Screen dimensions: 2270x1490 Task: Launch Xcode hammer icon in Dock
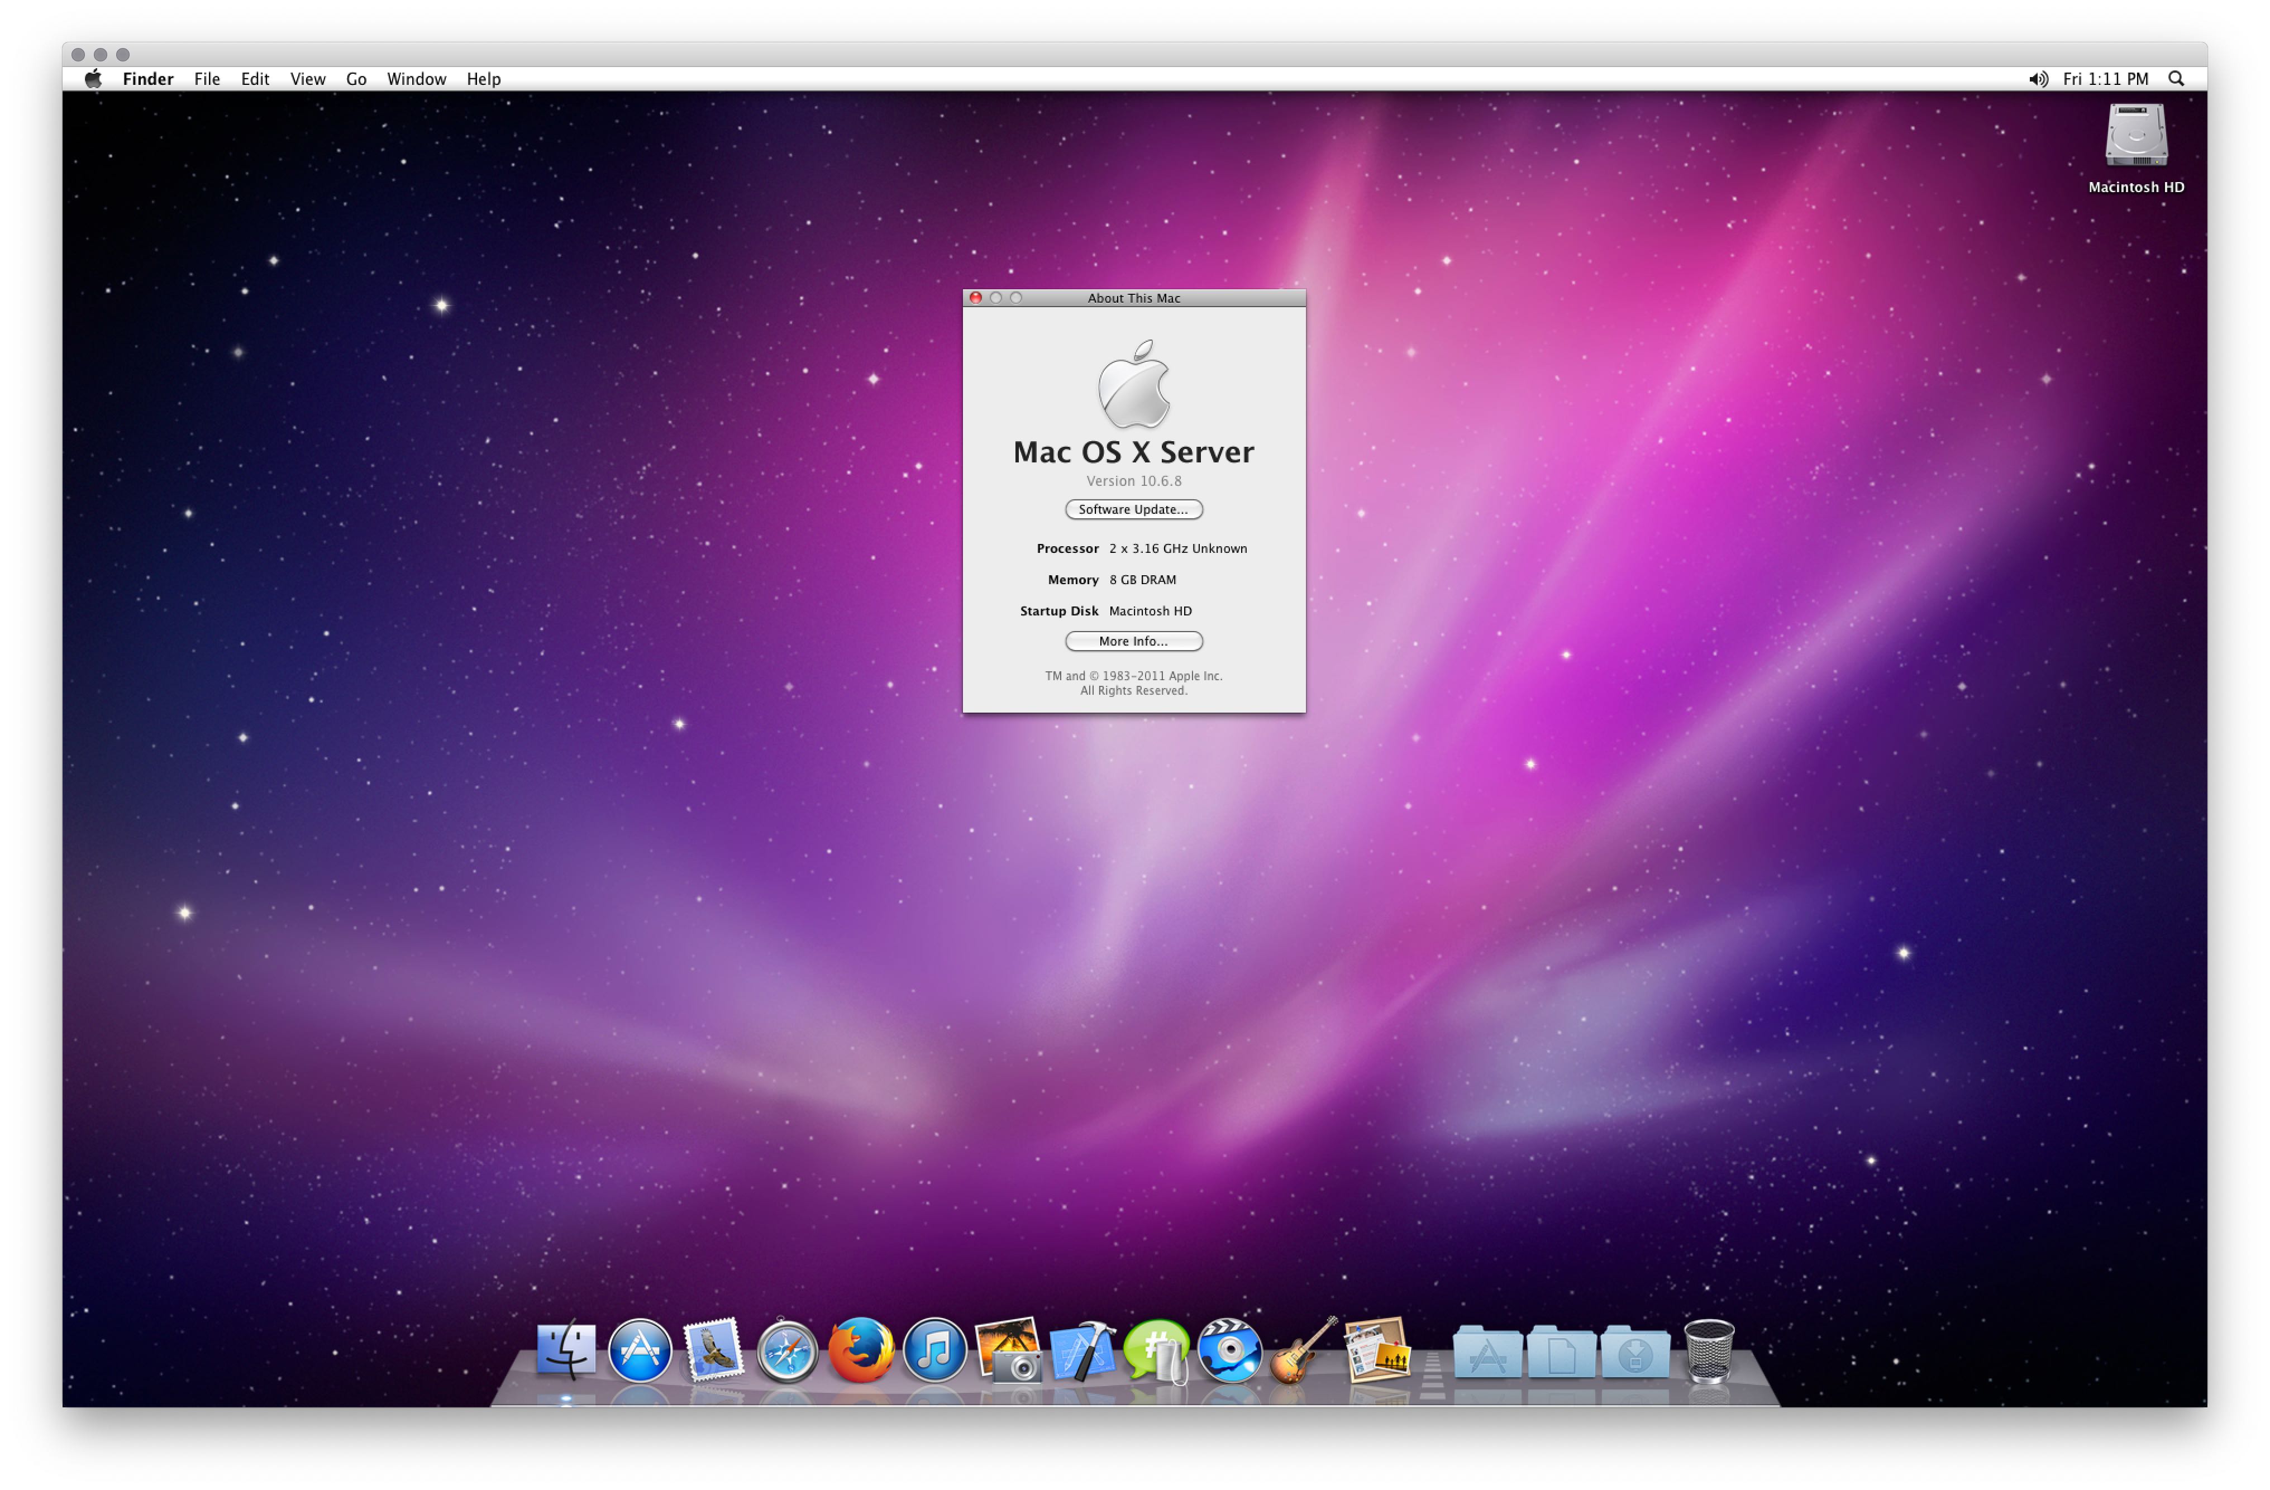[1081, 1351]
